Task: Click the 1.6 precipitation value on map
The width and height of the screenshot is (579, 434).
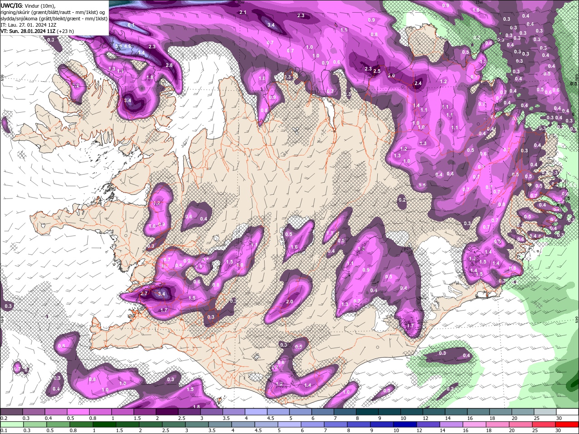Action: [294, 247]
